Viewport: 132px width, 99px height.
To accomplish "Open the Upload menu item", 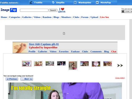I will tap(94, 17).
